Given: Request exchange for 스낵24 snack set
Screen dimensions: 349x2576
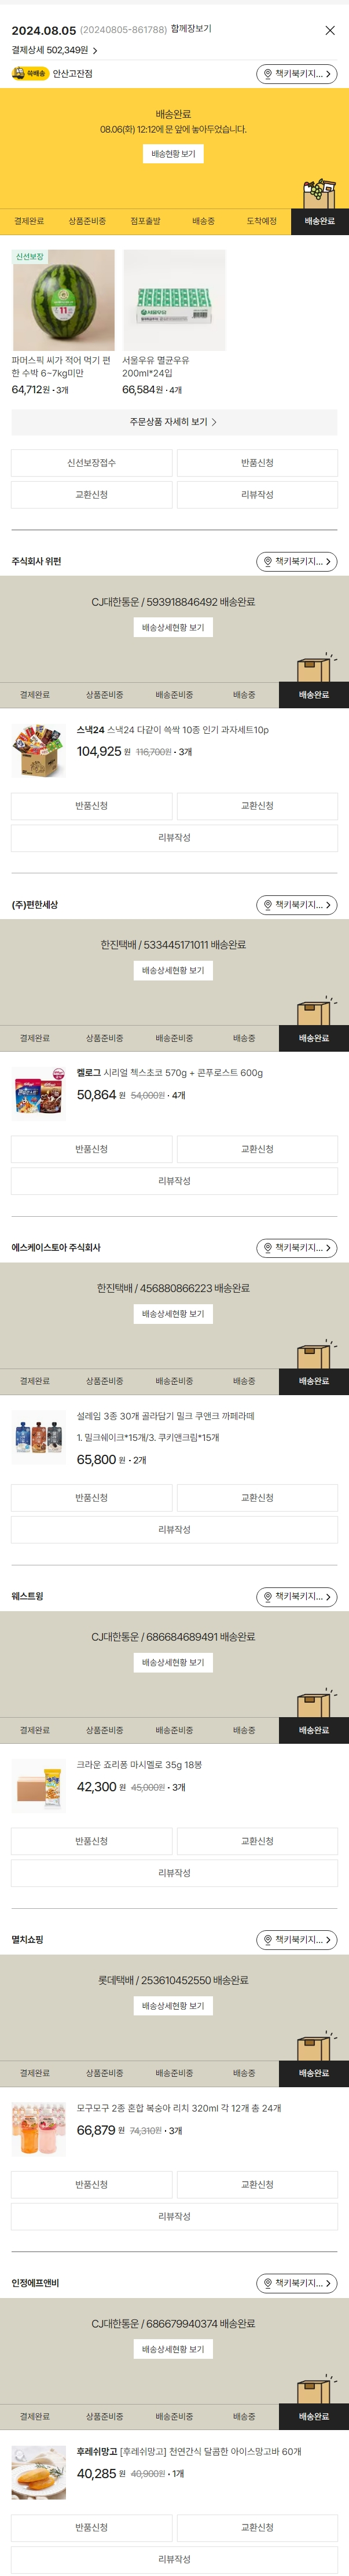Looking at the screenshot, I should (257, 806).
